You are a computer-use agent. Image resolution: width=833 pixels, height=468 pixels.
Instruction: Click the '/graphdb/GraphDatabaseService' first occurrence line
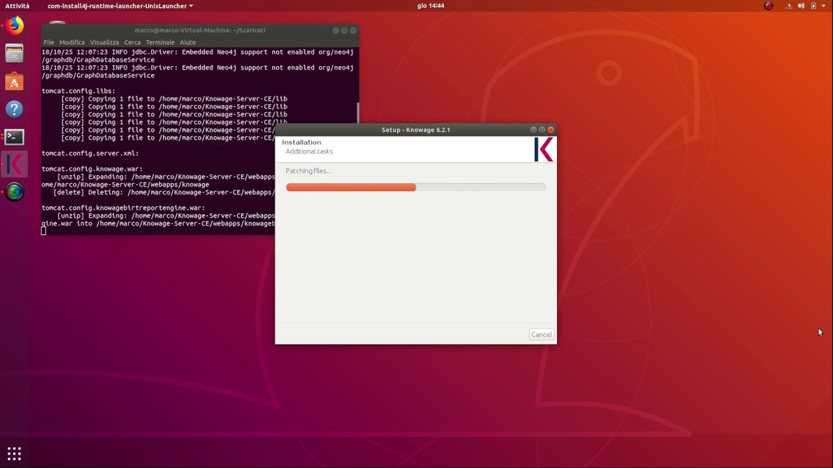(x=98, y=60)
